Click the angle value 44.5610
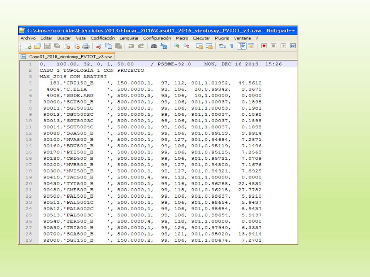Screen dimensions: 370x277 [x=250, y=83]
